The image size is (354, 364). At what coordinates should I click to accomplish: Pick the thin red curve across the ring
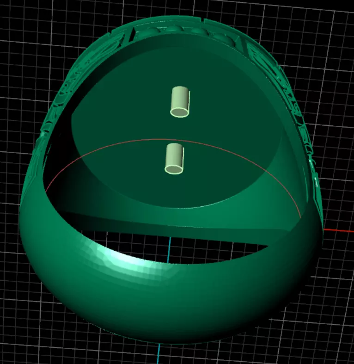point(173,140)
